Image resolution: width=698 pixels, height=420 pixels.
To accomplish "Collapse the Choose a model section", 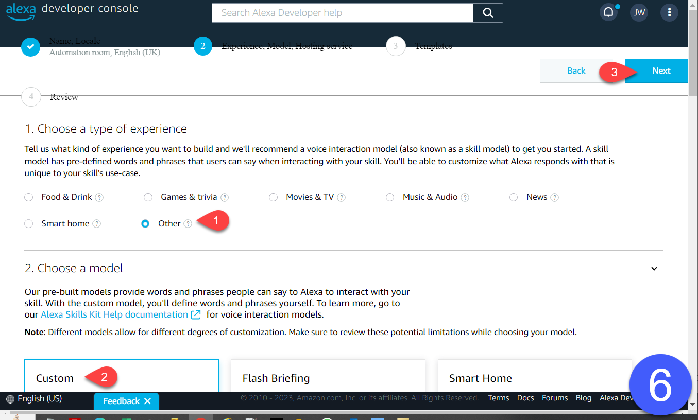I will click(x=654, y=269).
